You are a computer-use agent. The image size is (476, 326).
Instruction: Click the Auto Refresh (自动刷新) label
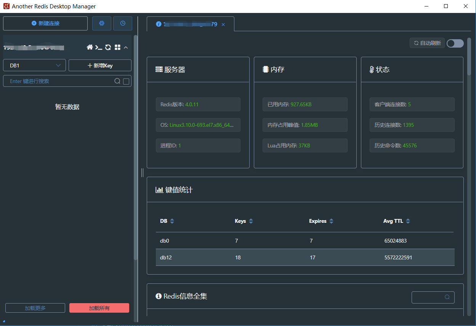click(x=427, y=43)
